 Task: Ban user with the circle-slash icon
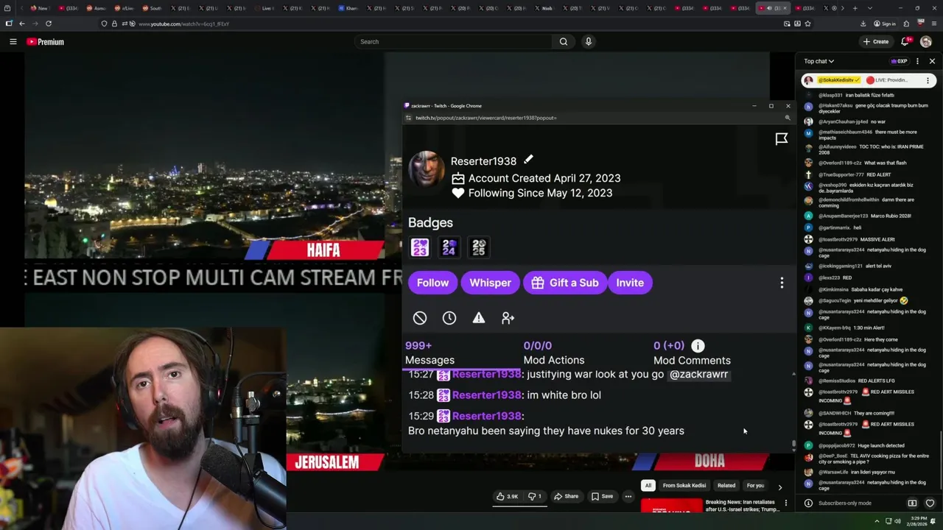point(420,318)
